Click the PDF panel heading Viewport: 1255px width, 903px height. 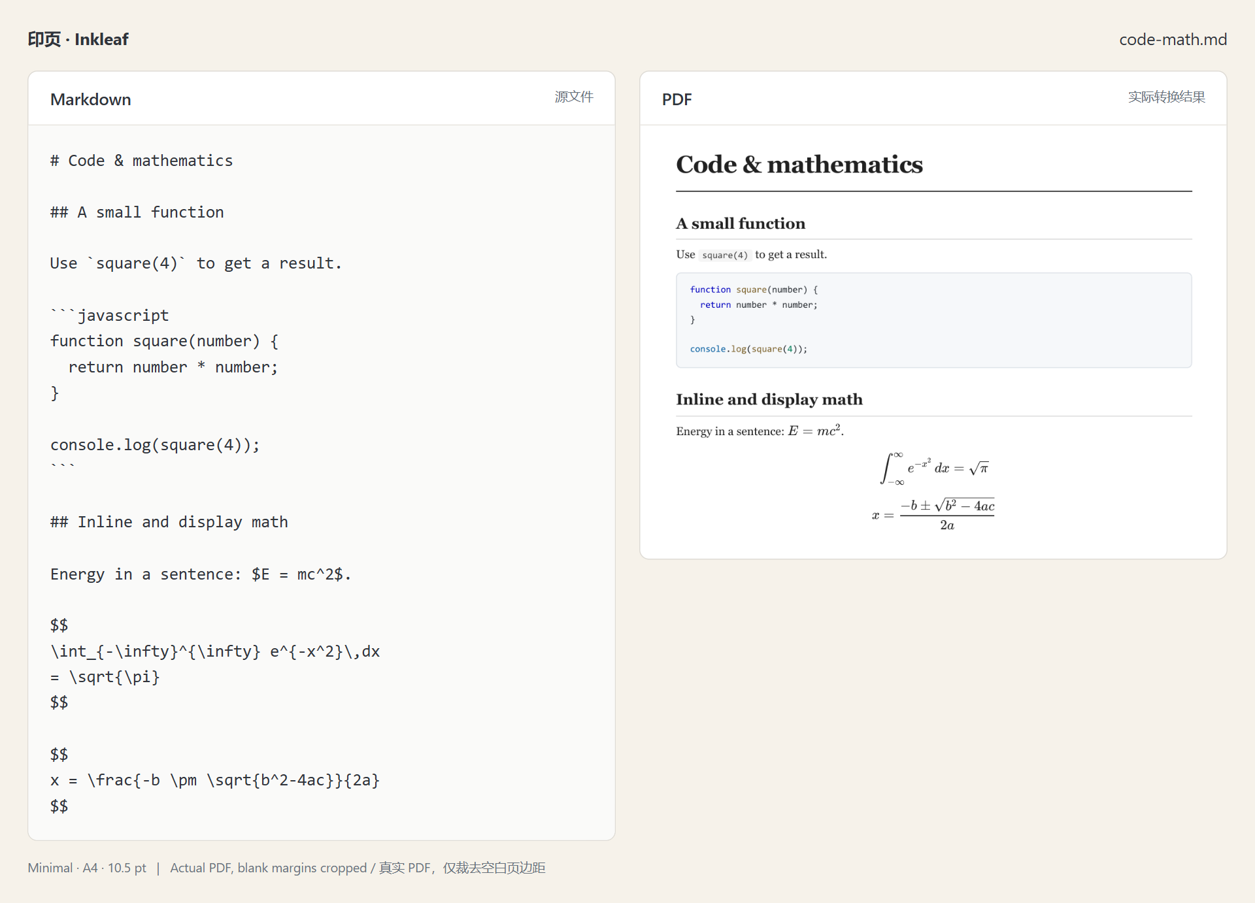677,99
